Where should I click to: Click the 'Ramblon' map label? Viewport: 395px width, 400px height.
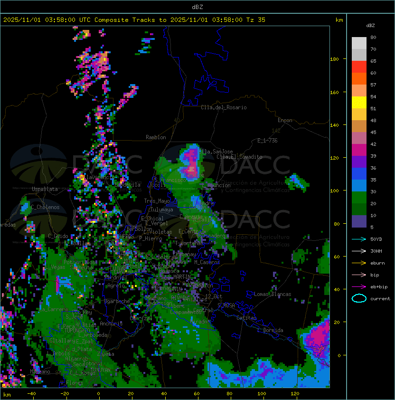coord(156,137)
